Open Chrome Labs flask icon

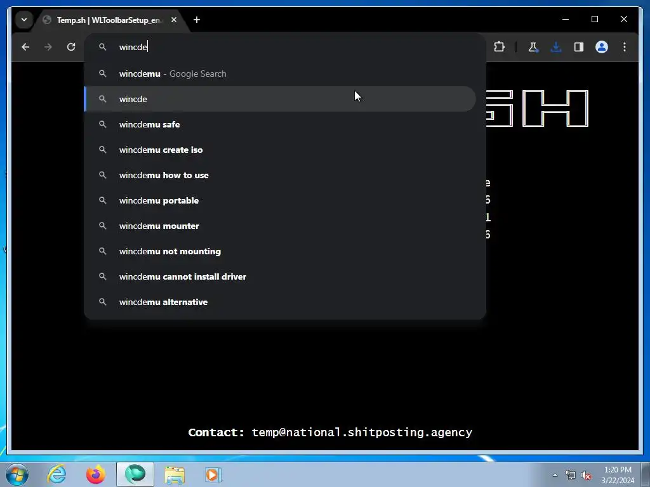point(533,47)
